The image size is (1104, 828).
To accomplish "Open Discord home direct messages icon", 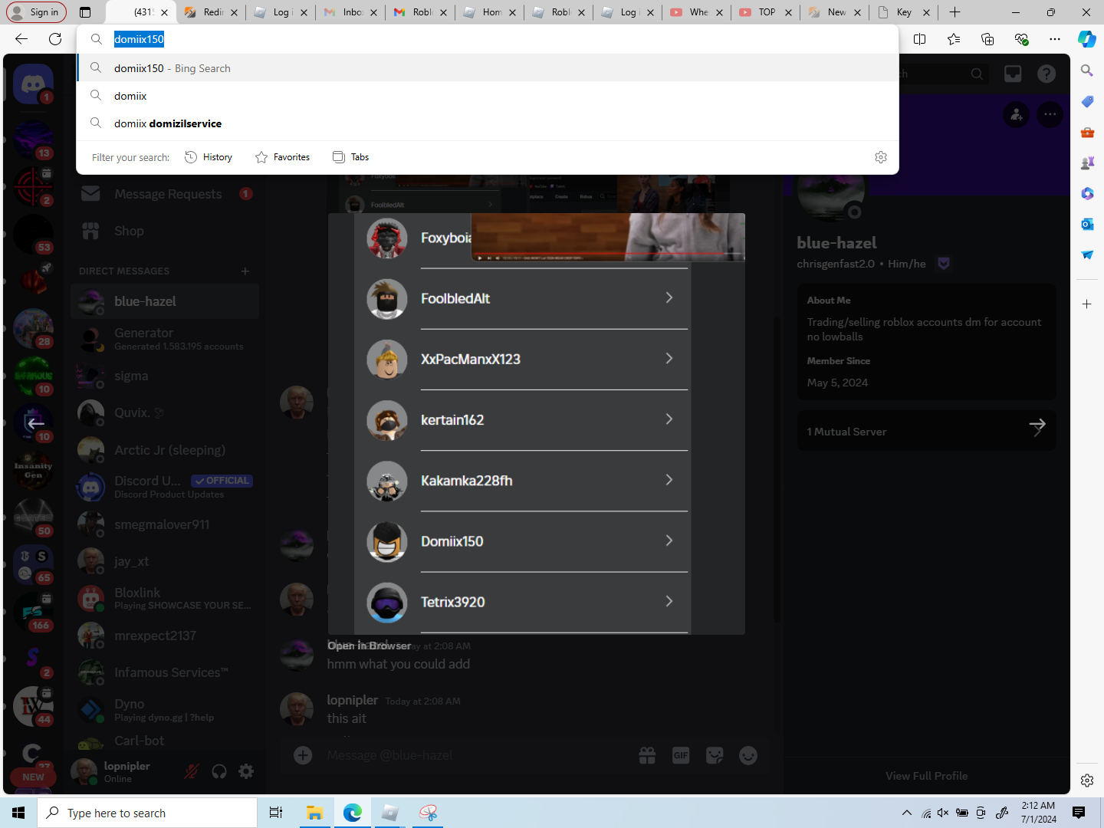I will [x=33, y=84].
